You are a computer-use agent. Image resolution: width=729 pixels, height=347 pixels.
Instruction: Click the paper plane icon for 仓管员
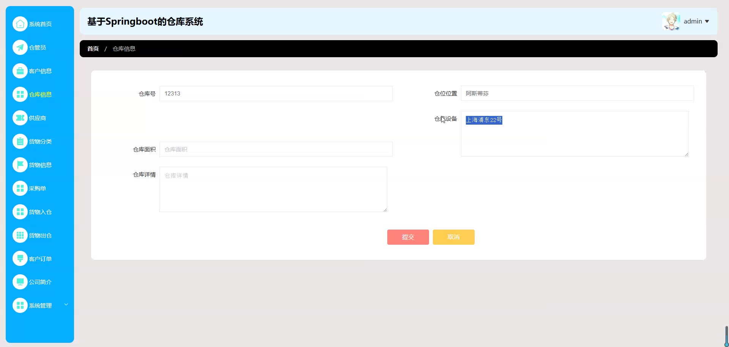pyautogui.click(x=20, y=47)
